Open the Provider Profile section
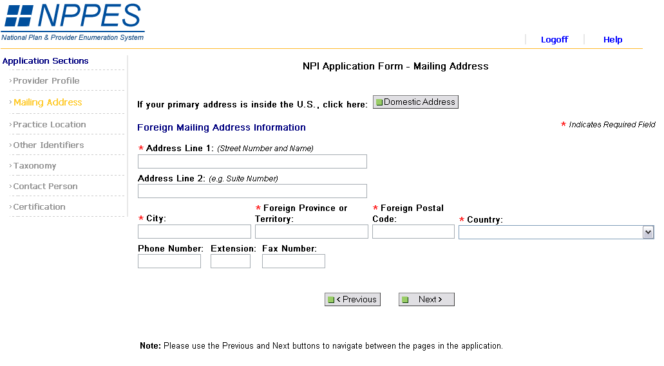 tap(46, 81)
